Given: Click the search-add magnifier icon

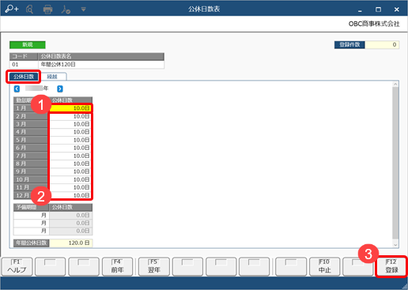Looking at the screenshot, I should [12, 9].
